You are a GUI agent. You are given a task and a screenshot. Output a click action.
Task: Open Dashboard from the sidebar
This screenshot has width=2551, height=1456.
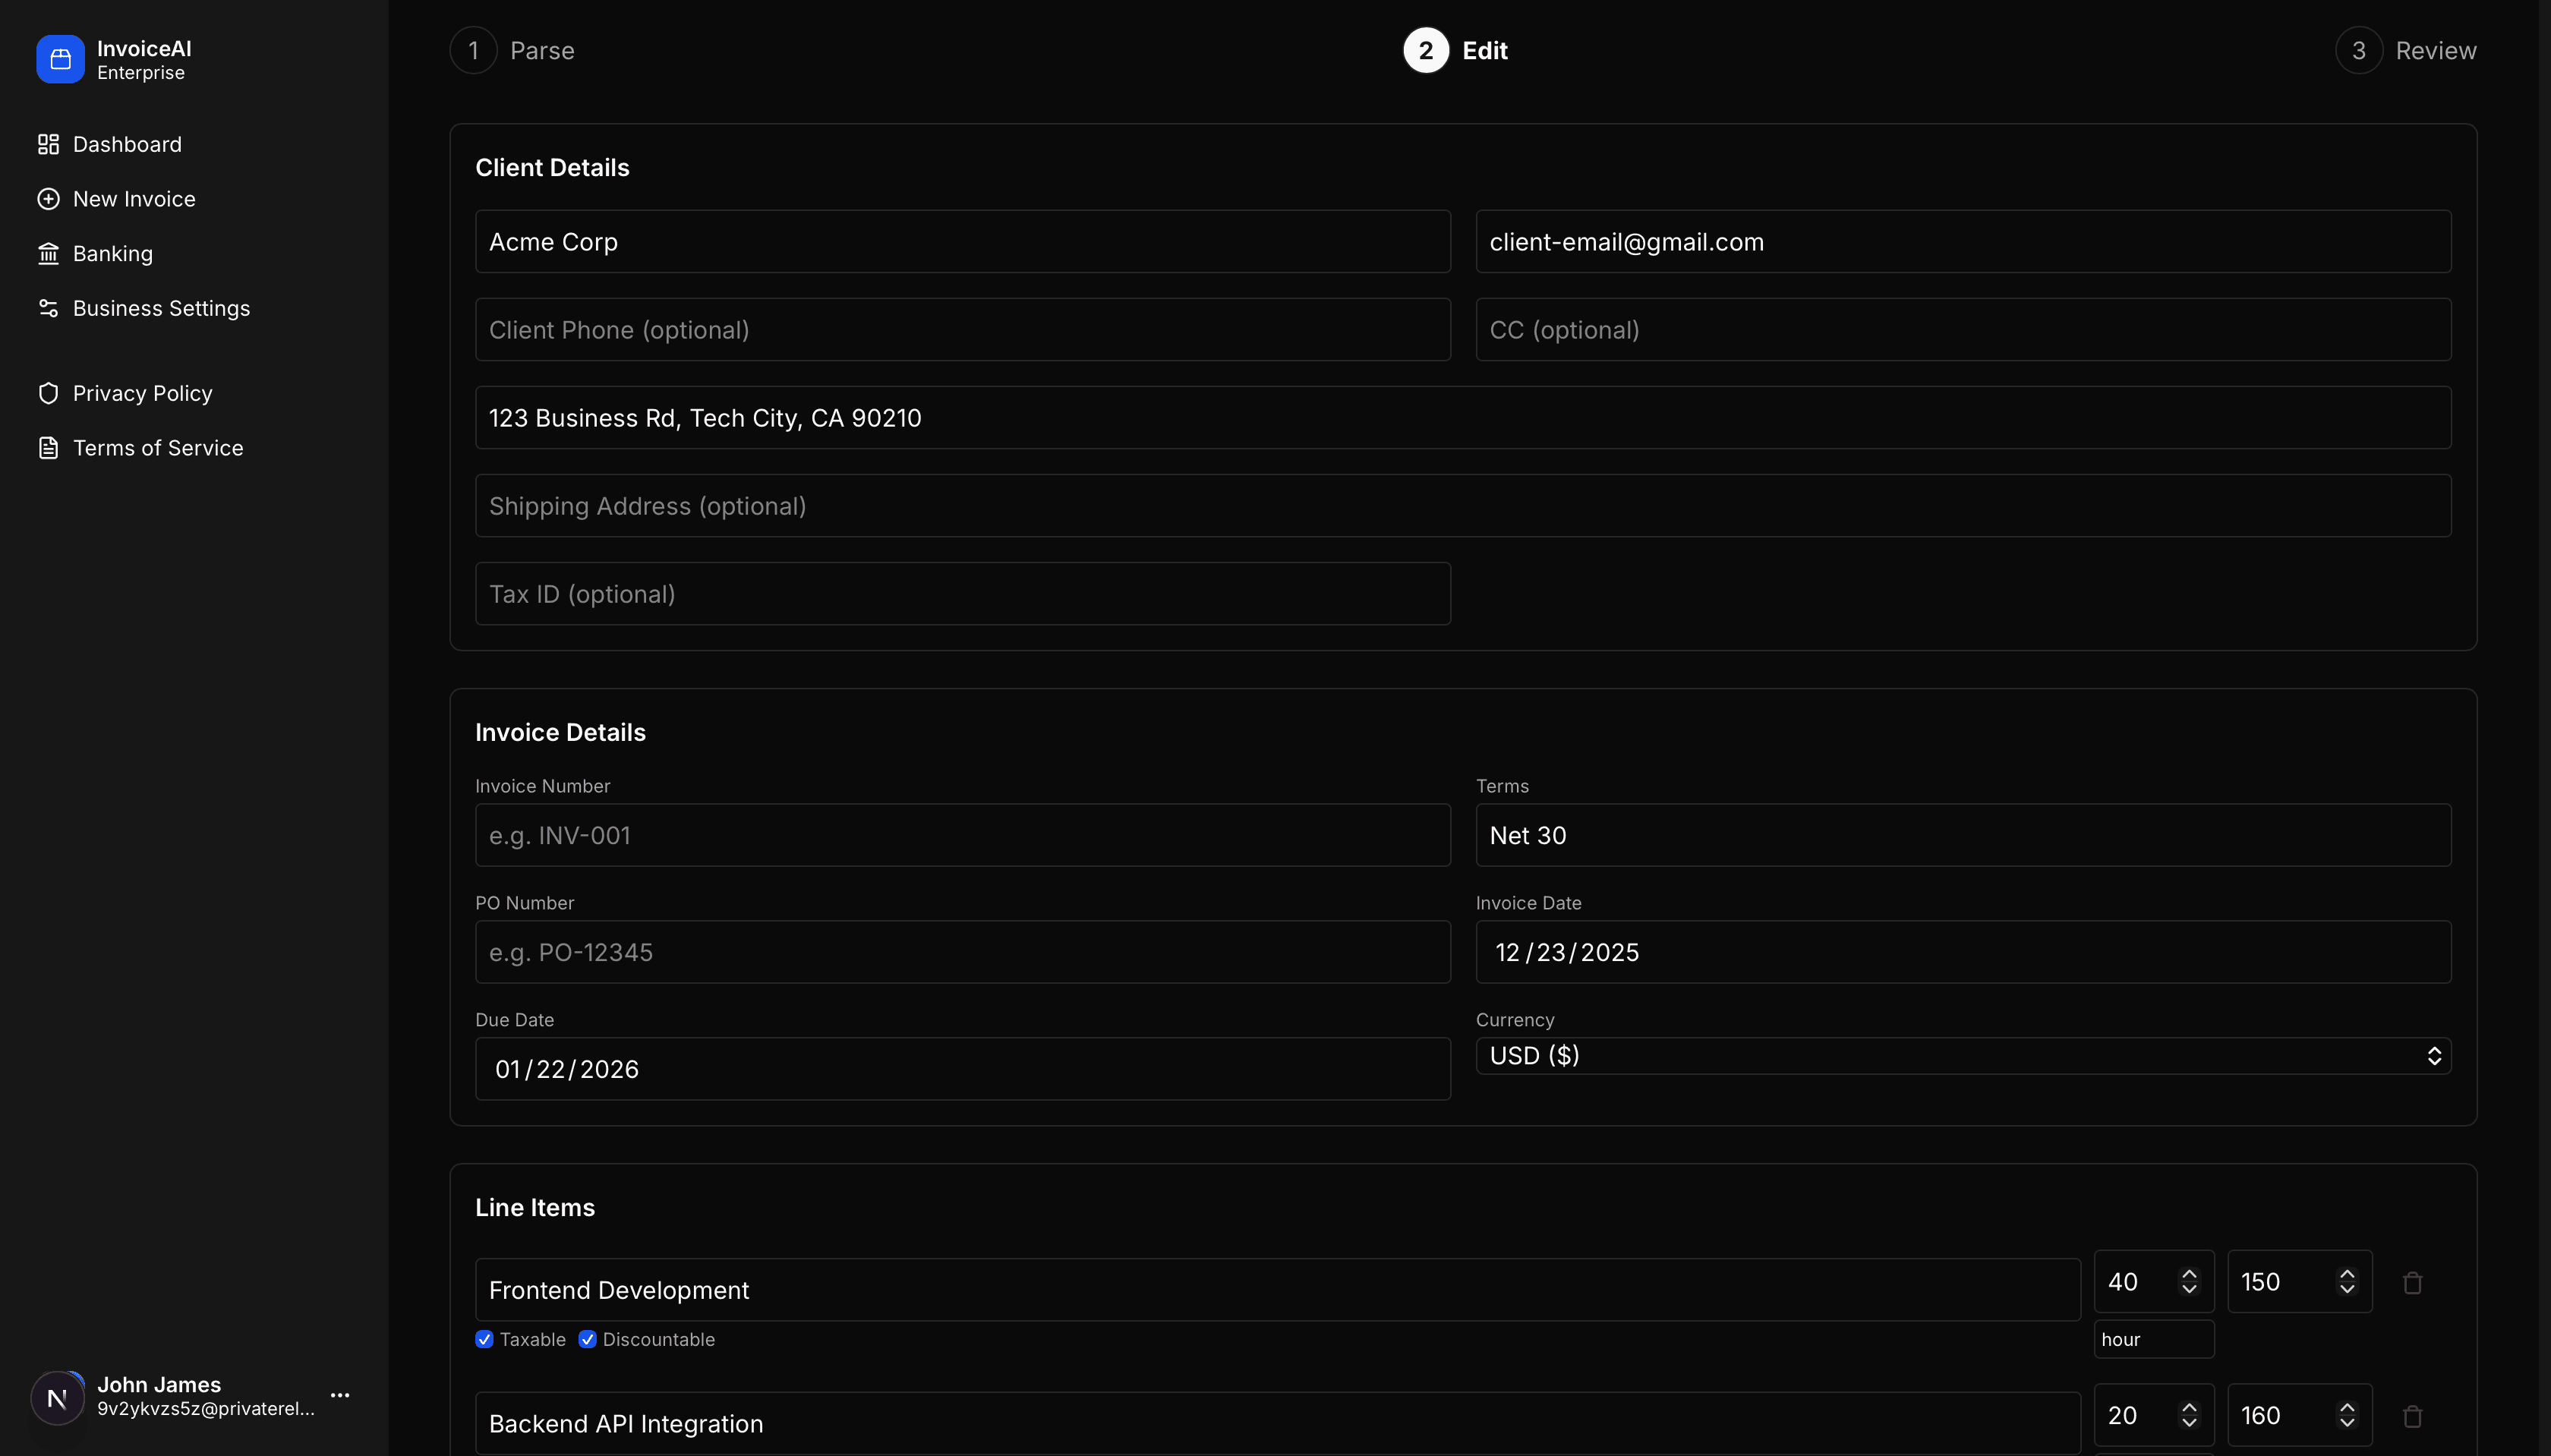point(127,144)
